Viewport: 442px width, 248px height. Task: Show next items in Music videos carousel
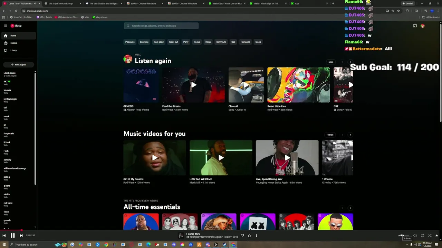[350, 135]
